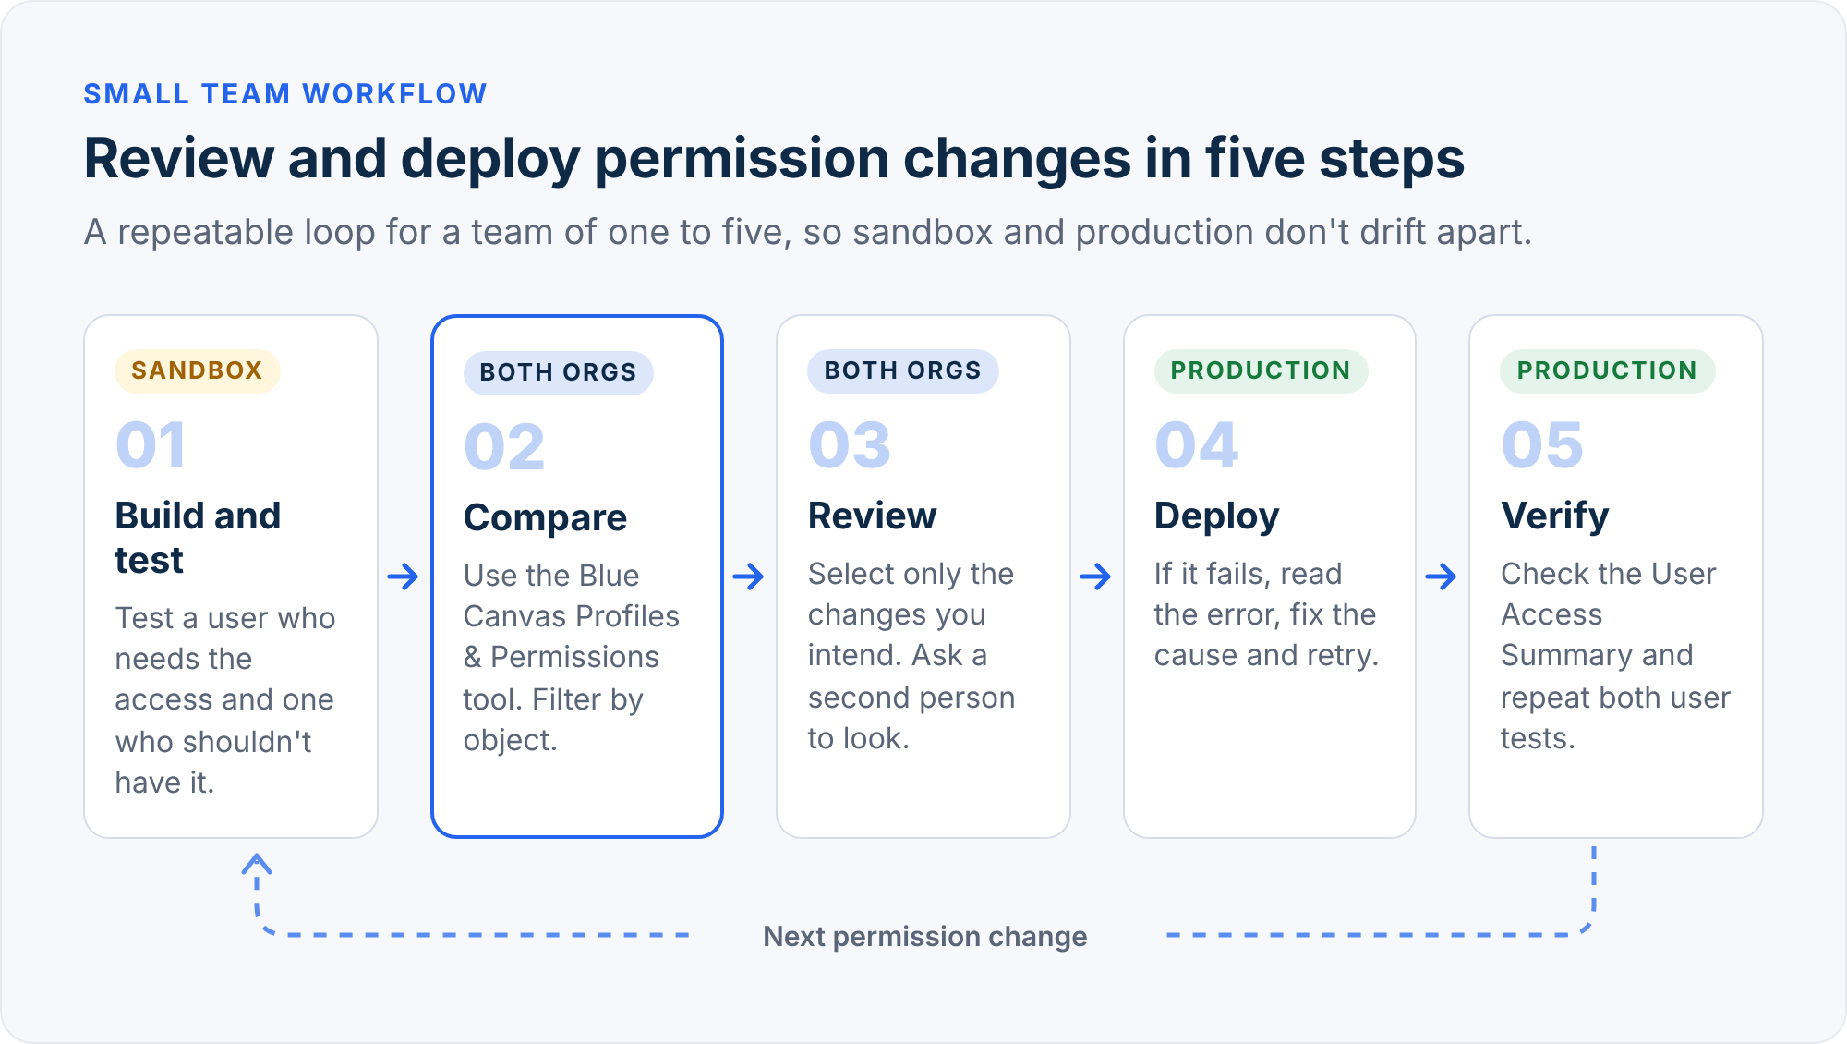Click the "Build and test" step title
Image resolution: width=1847 pixels, height=1044 pixels.
pos(198,538)
